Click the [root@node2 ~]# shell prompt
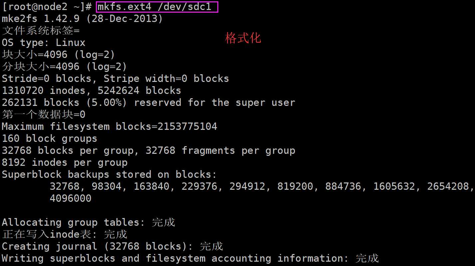The width and height of the screenshot is (475, 266). [47, 7]
